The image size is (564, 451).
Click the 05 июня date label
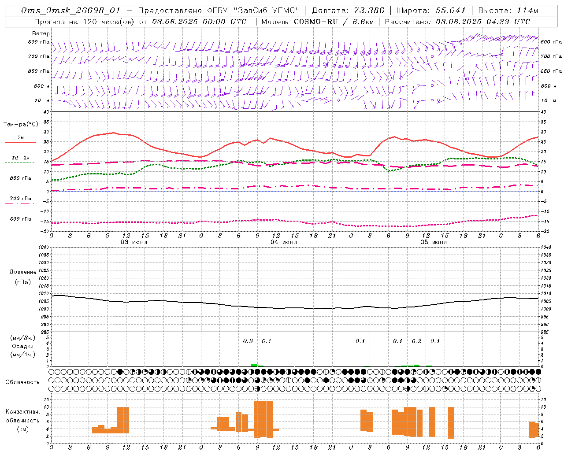(434, 242)
